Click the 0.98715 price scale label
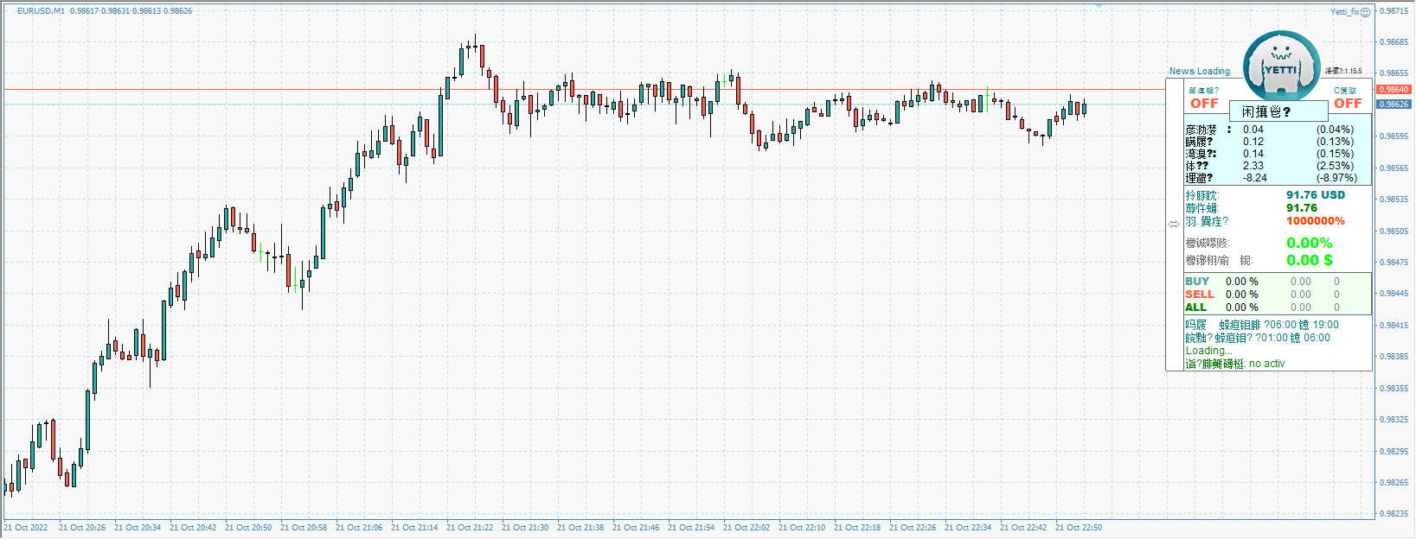This screenshot has height=539, width=1416. point(1394,11)
